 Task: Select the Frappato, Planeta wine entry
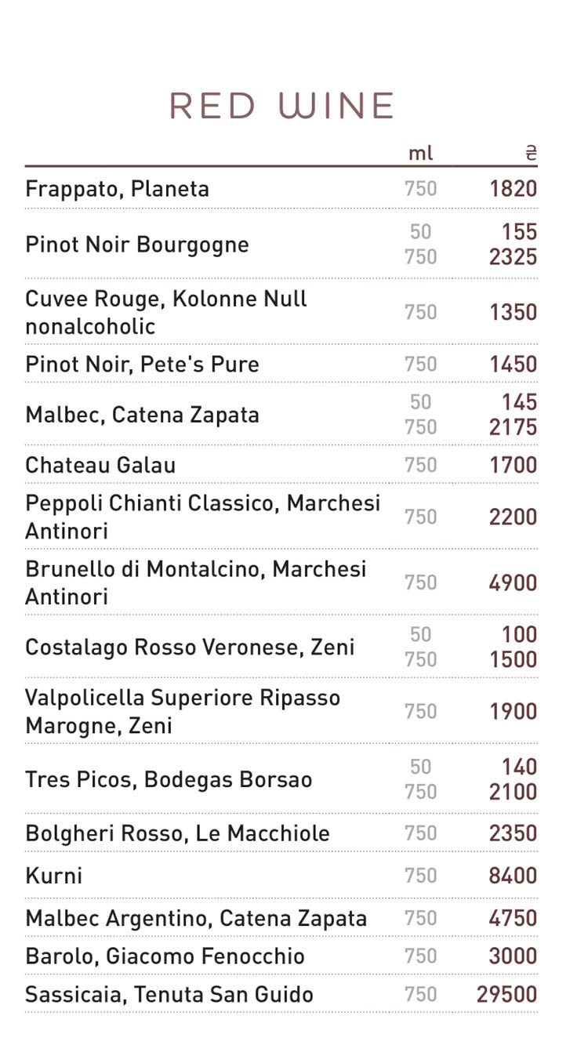tap(281, 189)
